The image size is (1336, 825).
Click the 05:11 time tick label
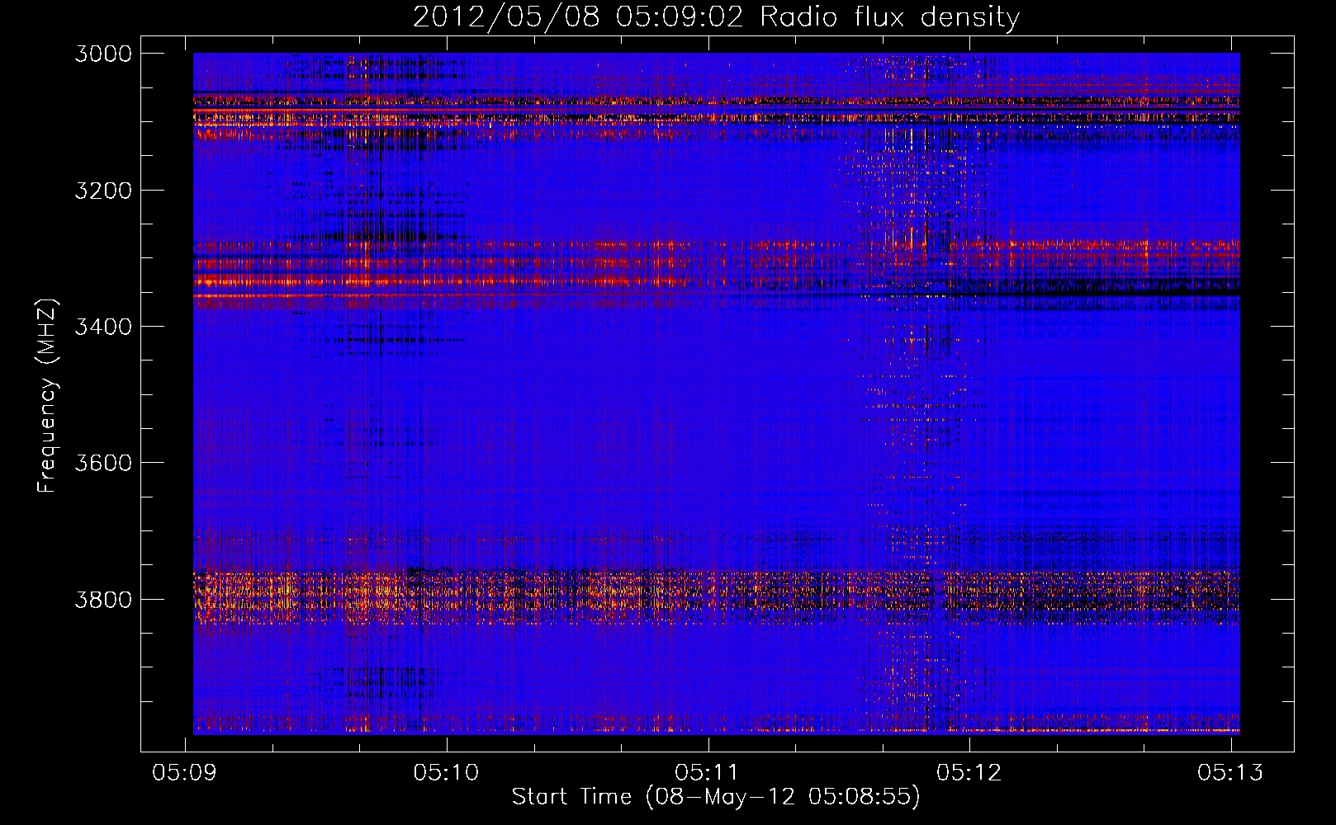pyautogui.click(x=708, y=772)
